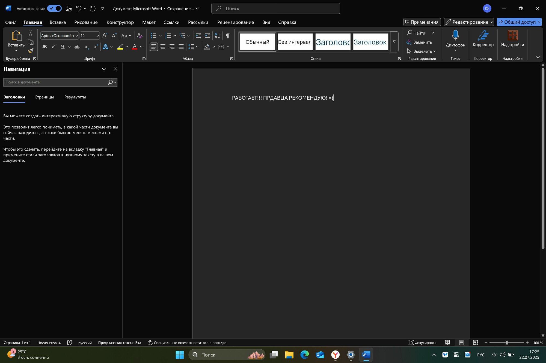Click the Найти find button

coord(416,33)
